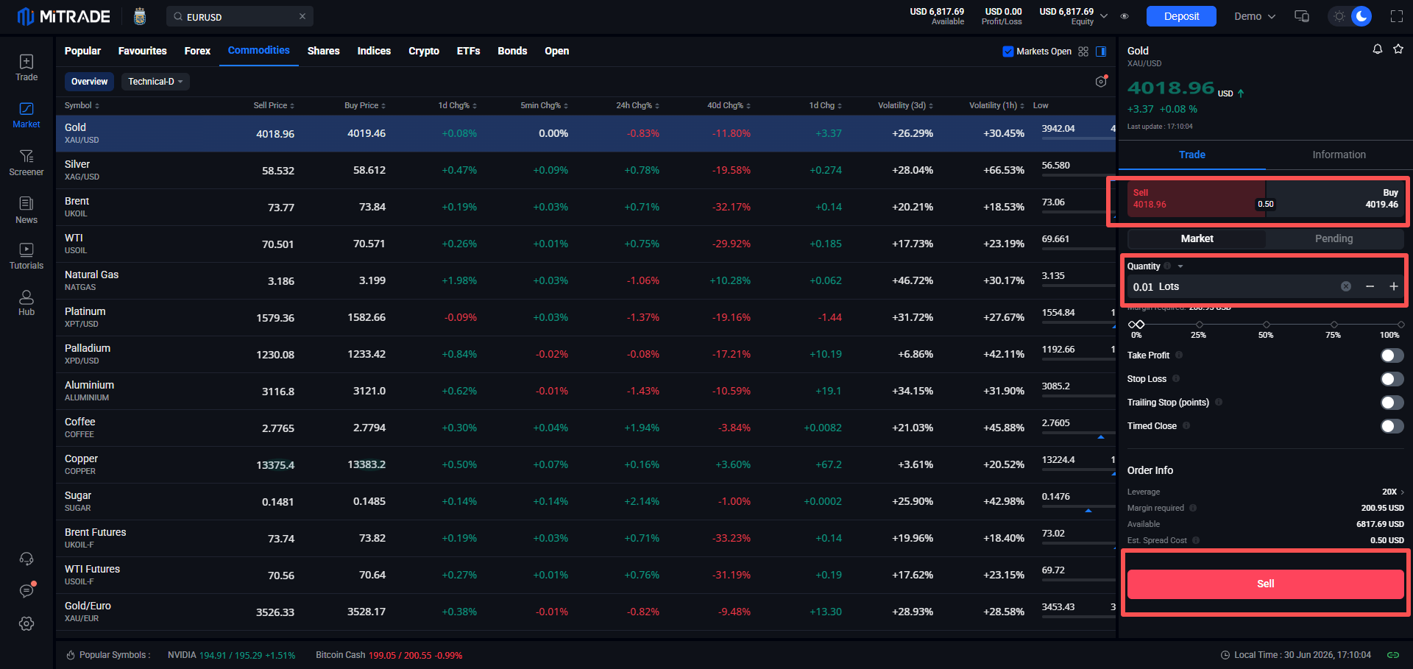The height and width of the screenshot is (669, 1413).
Task: Click the red Sell order button
Action: (x=1265, y=584)
